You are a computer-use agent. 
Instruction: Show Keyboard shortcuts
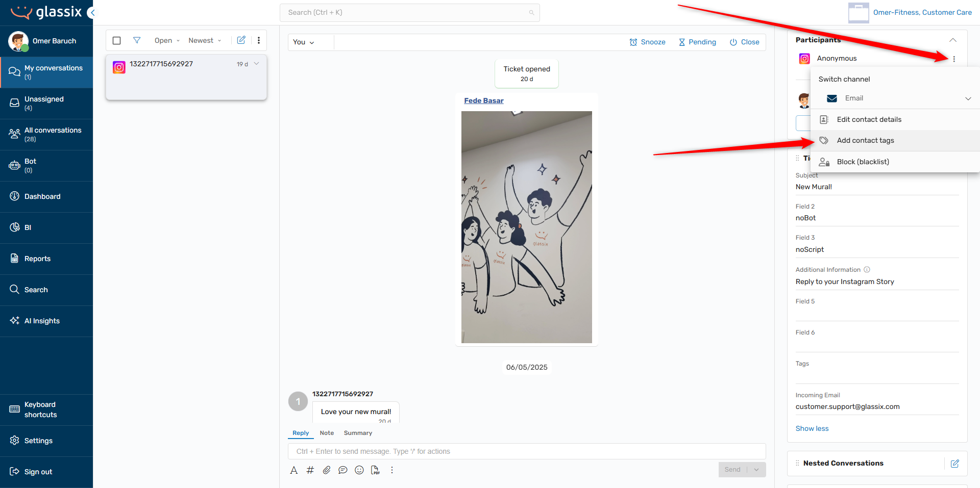coord(46,410)
